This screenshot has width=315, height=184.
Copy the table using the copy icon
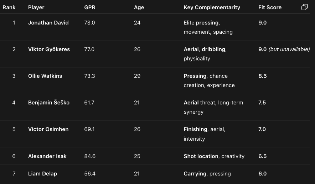(305, 7)
